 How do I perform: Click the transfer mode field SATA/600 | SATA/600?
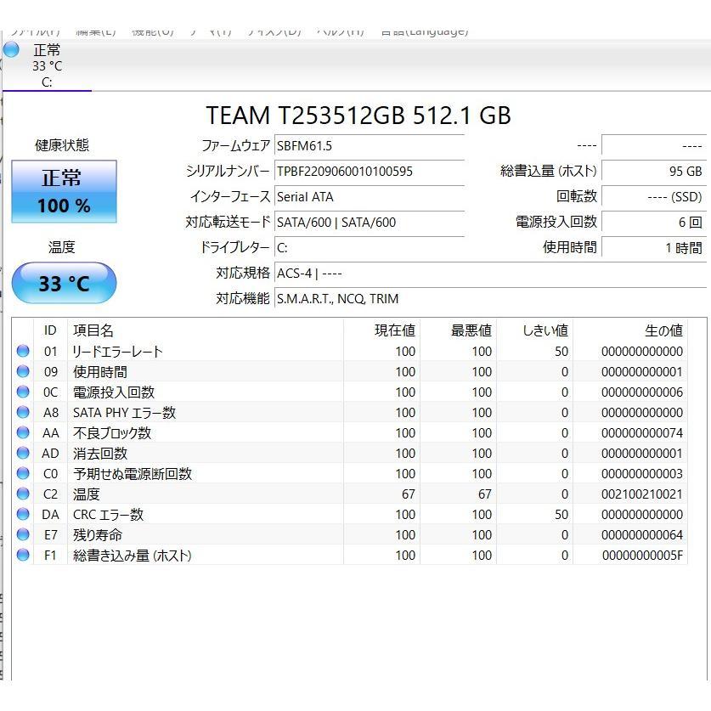(x=370, y=223)
